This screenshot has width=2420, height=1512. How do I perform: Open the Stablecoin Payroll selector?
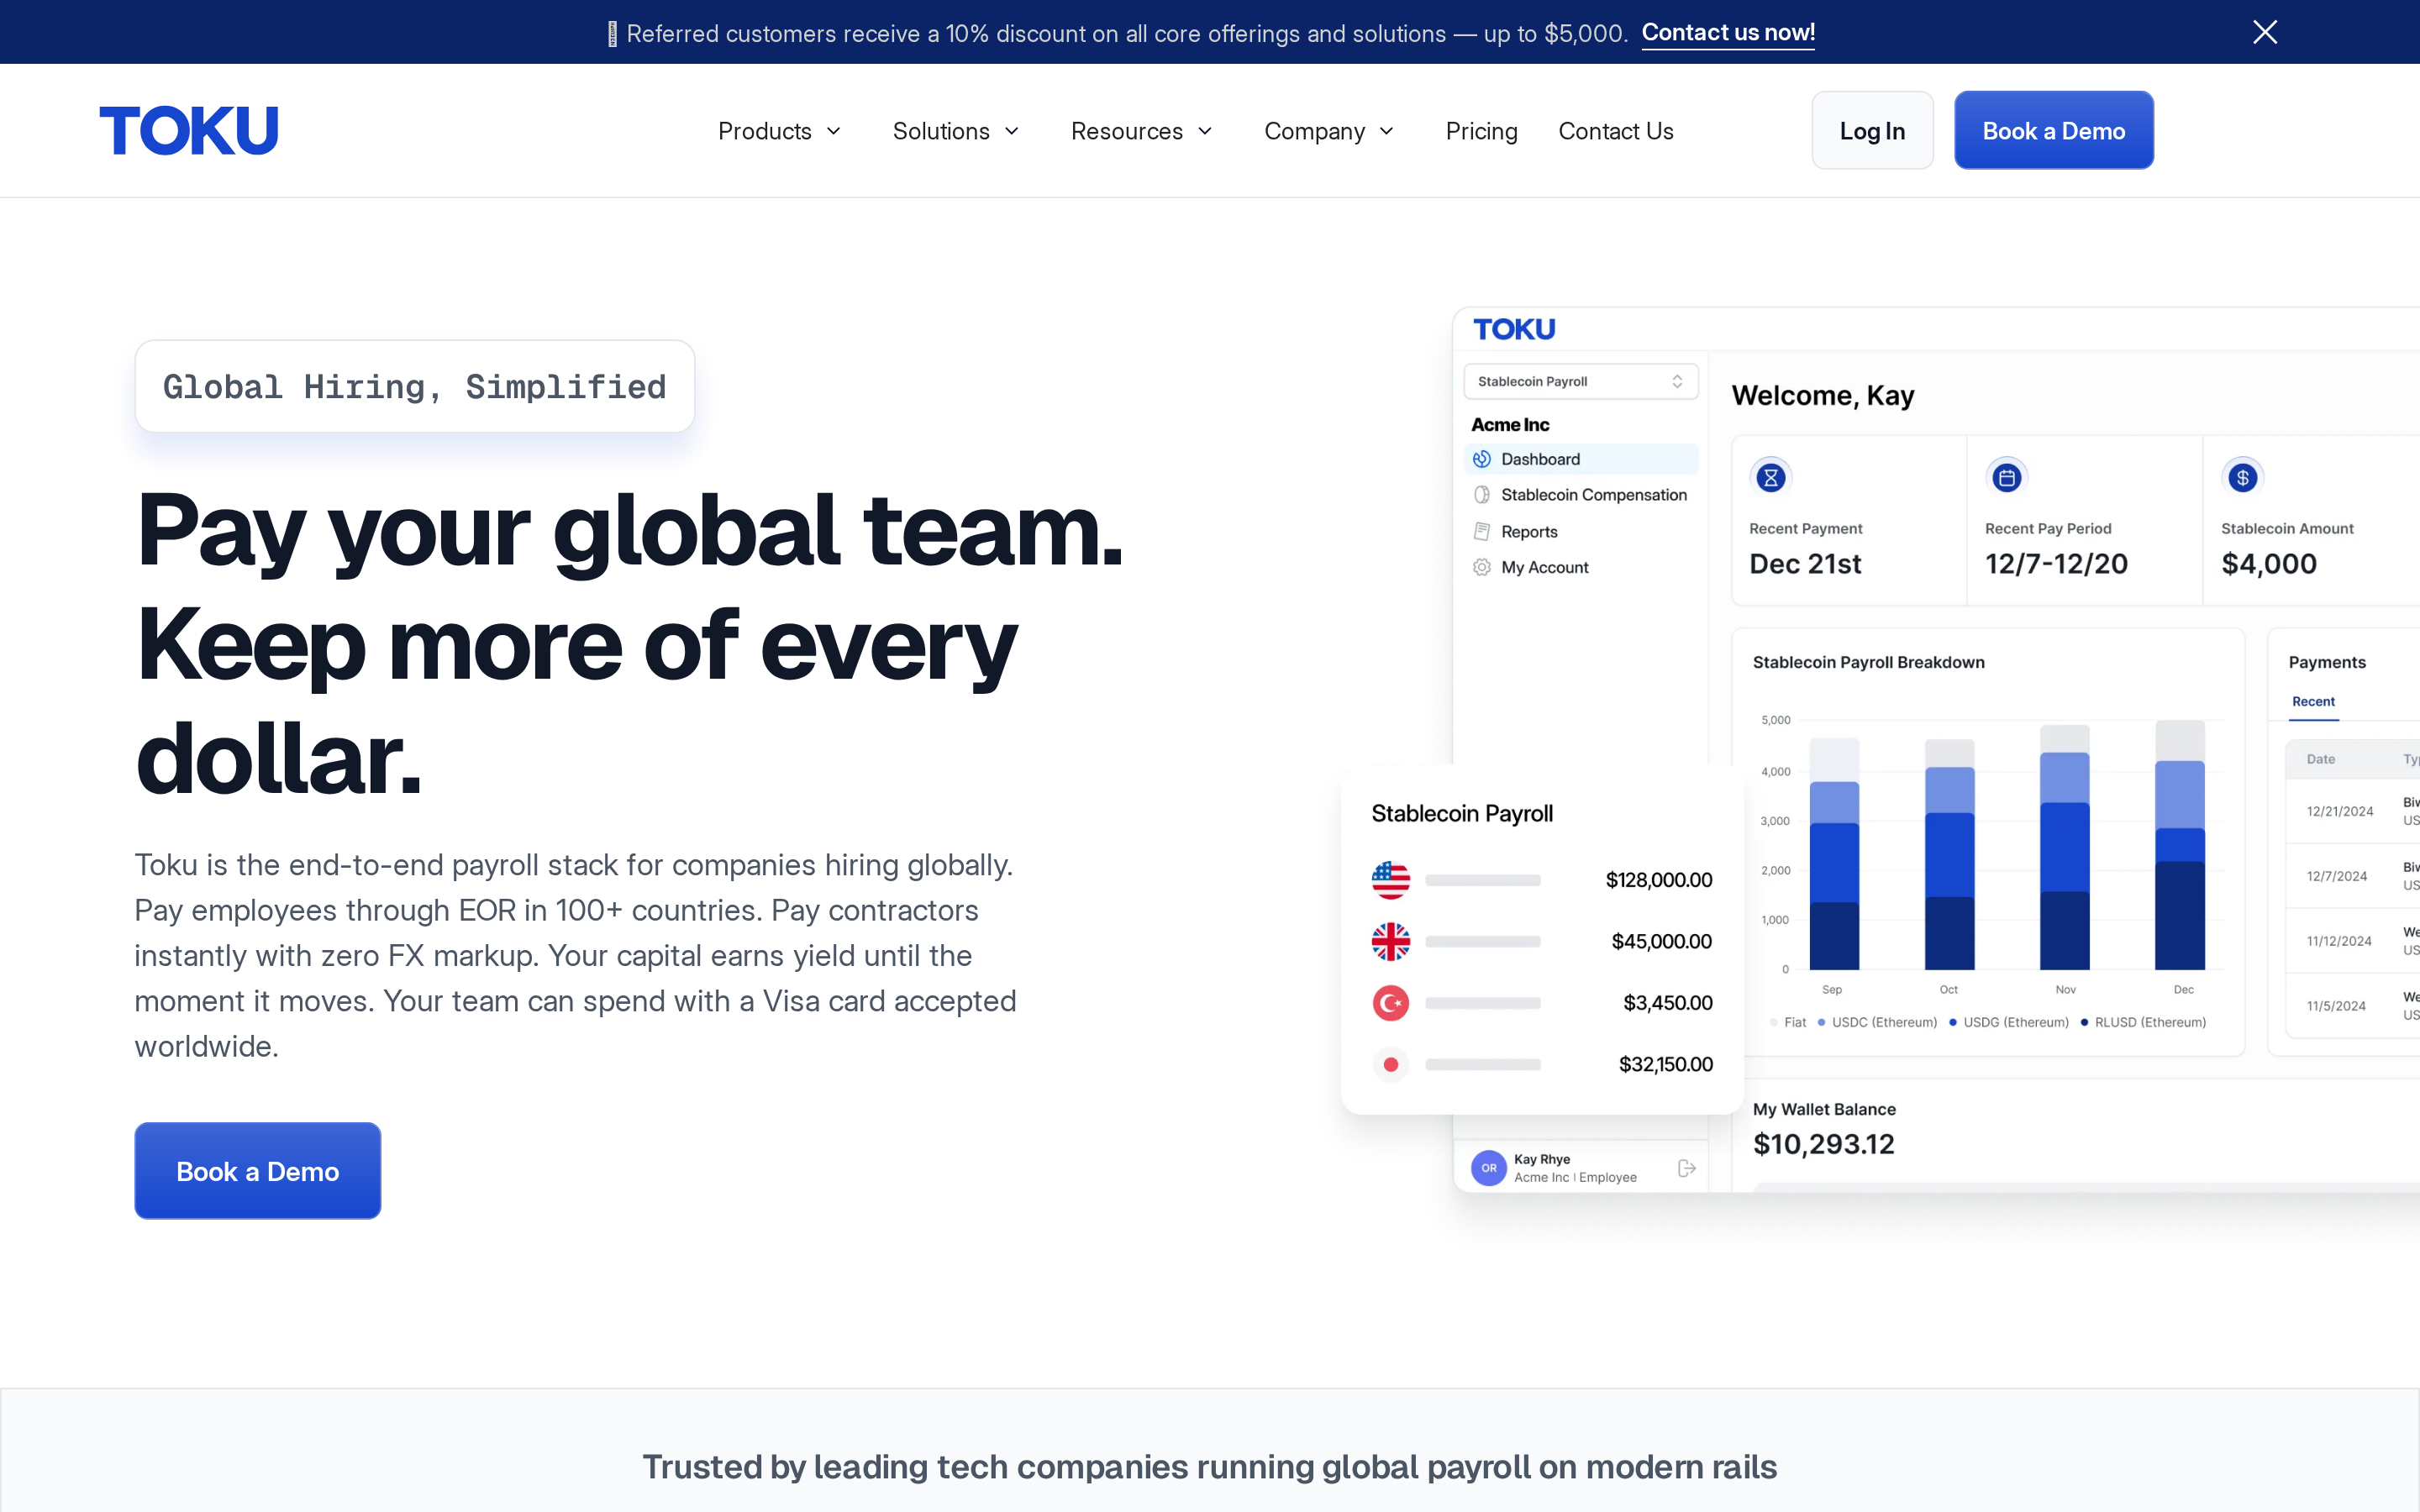pos(1581,381)
